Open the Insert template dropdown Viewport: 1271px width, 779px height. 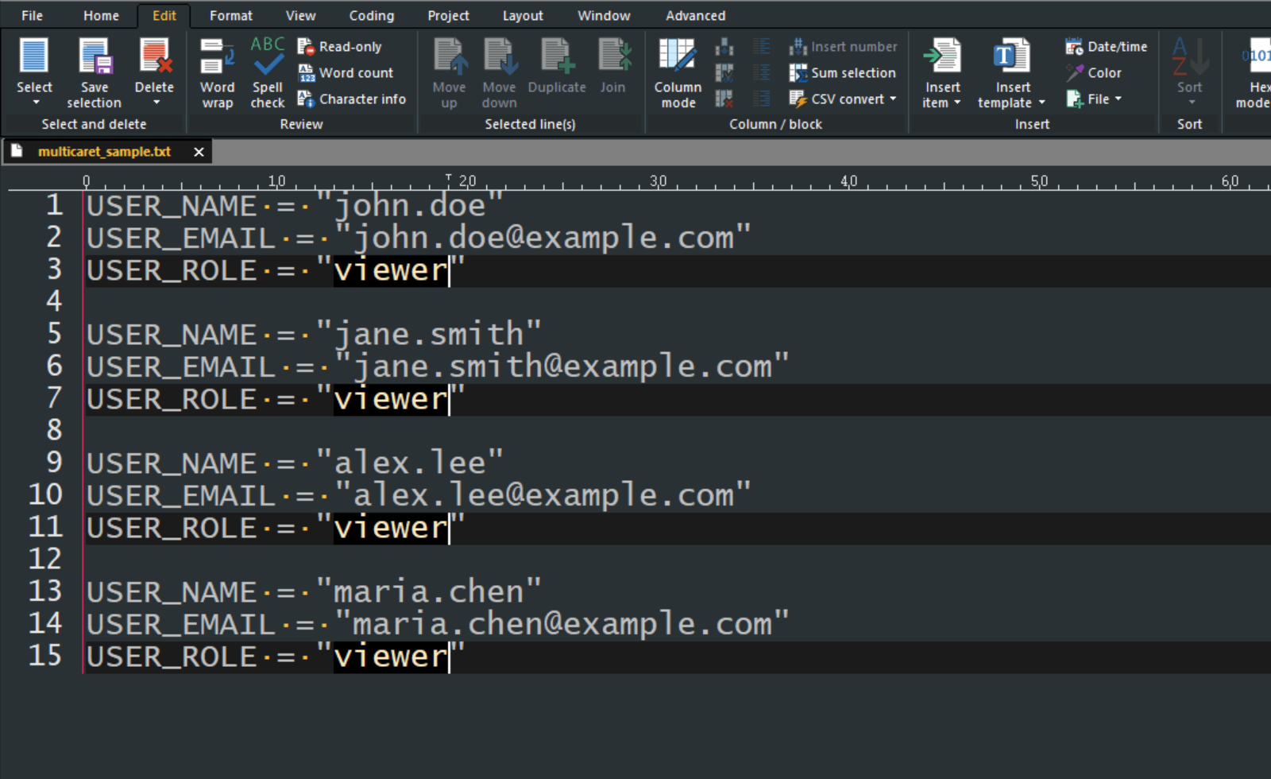[x=1041, y=103]
